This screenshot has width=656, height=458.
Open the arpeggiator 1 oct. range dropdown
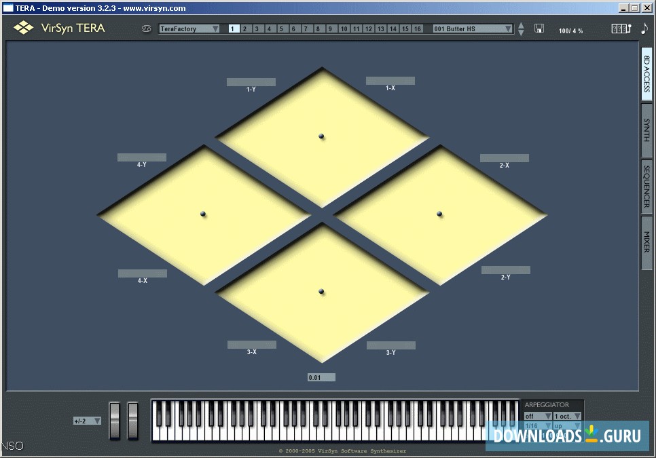pyautogui.click(x=567, y=416)
